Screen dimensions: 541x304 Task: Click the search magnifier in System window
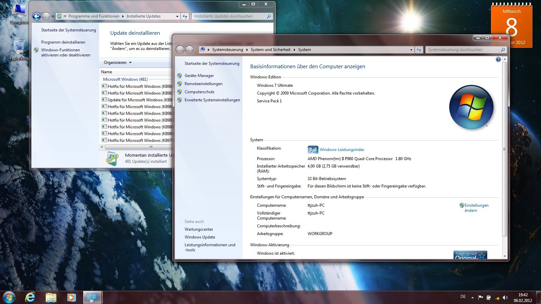tap(503, 50)
